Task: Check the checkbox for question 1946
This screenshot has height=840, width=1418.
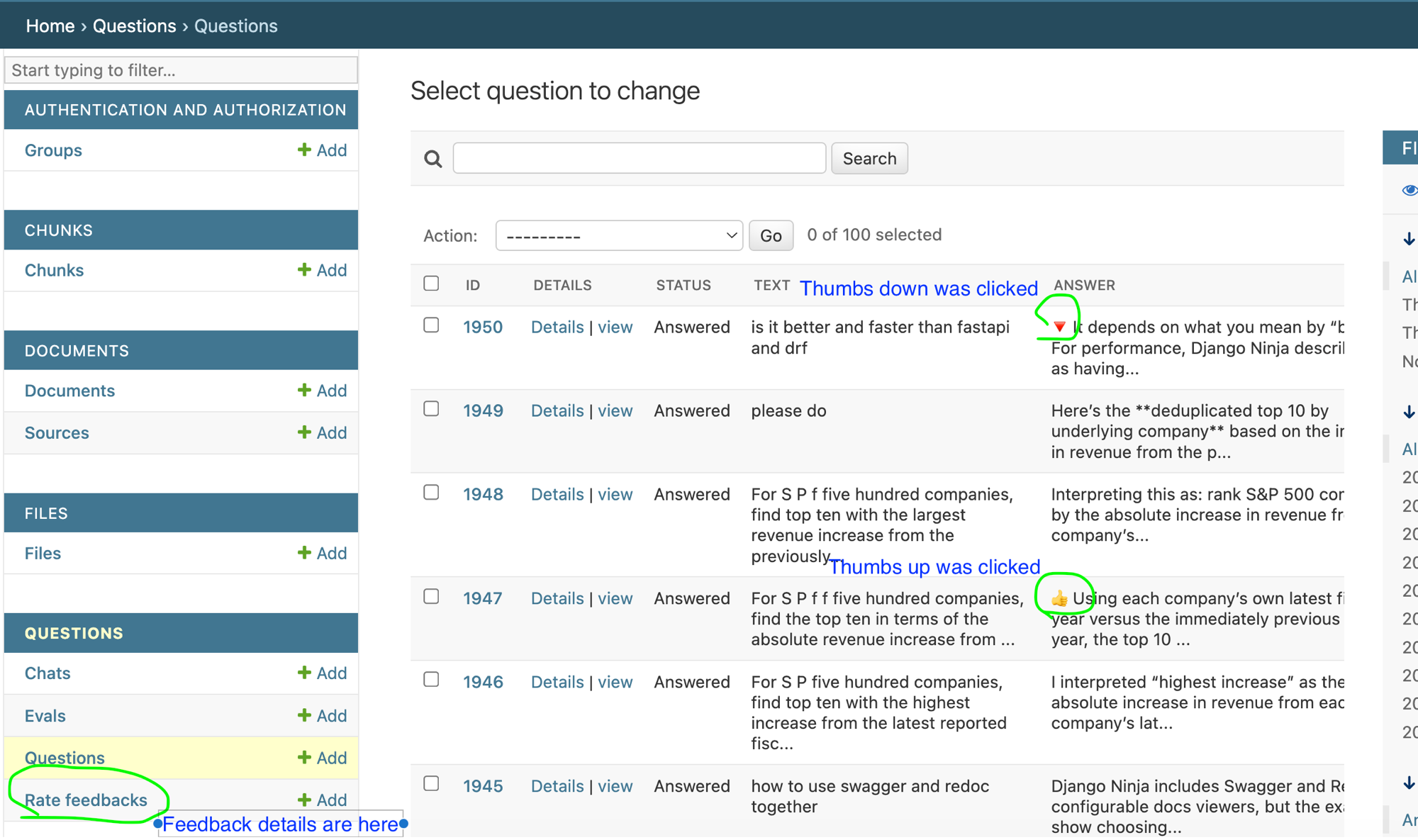Action: [x=431, y=680]
